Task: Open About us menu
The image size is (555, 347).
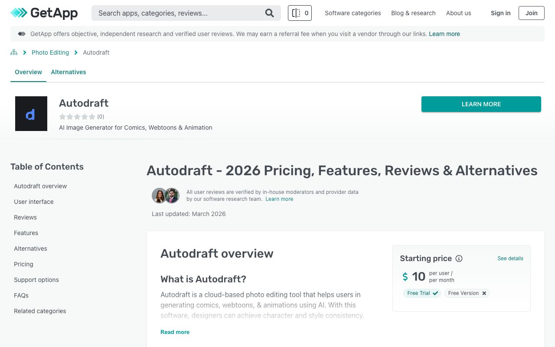Action: pos(458,13)
